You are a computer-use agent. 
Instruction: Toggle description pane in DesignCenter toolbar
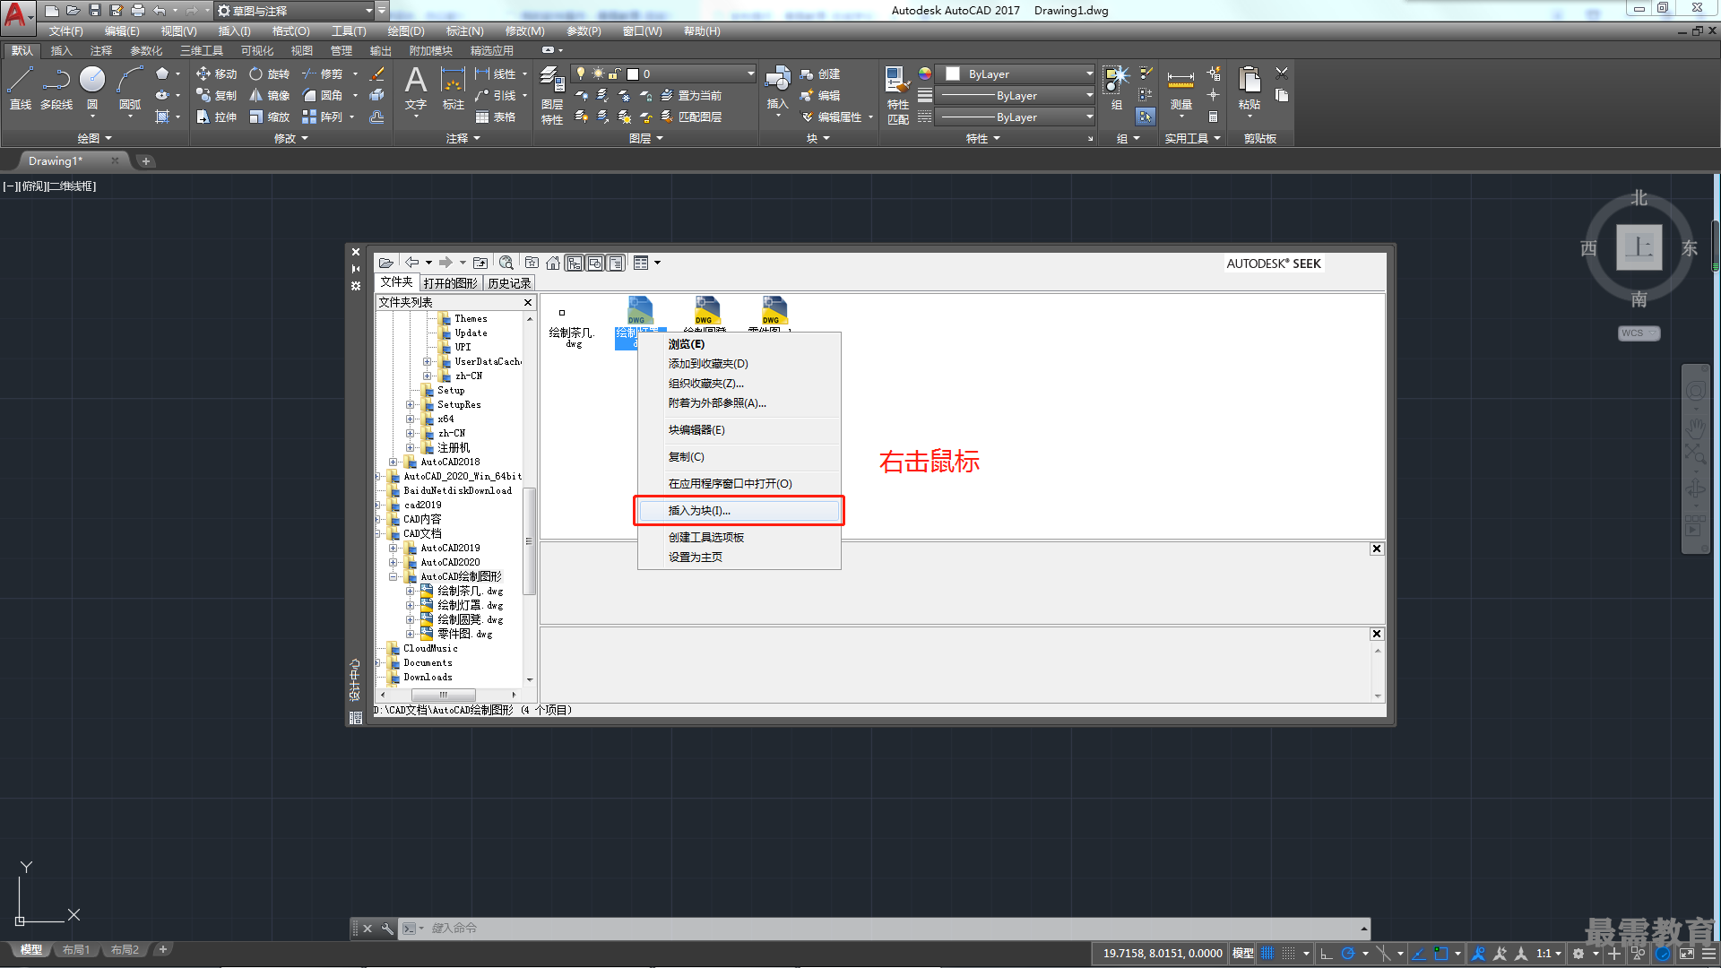click(616, 263)
